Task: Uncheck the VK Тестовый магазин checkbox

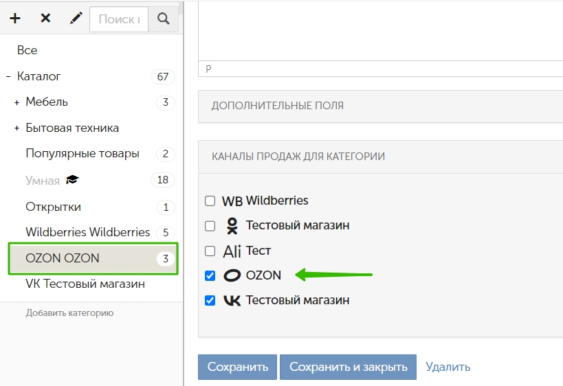Action: point(210,300)
